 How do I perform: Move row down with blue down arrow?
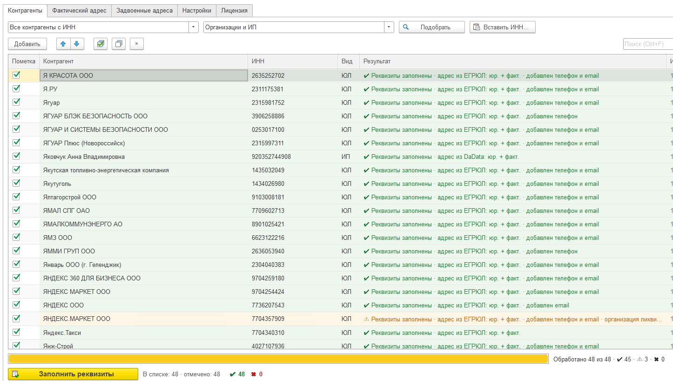(x=76, y=44)
